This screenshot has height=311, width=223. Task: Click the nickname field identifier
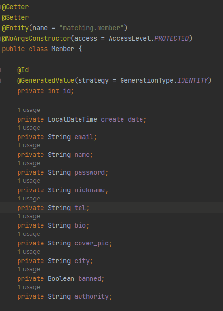click(x=90, y=190)
